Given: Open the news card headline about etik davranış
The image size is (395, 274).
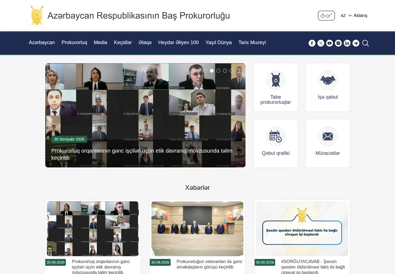Looking at the screenshot, I should 101,267.
